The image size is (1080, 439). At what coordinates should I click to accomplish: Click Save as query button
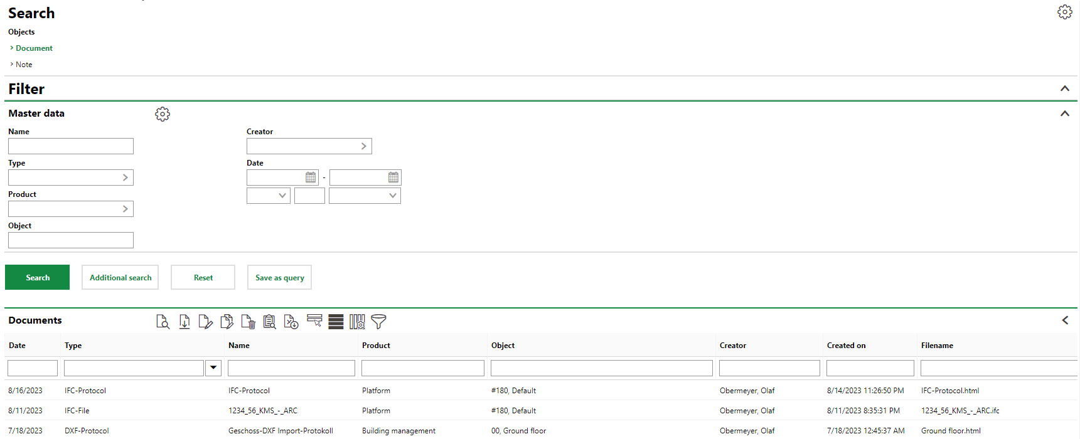tap(279, 277)
